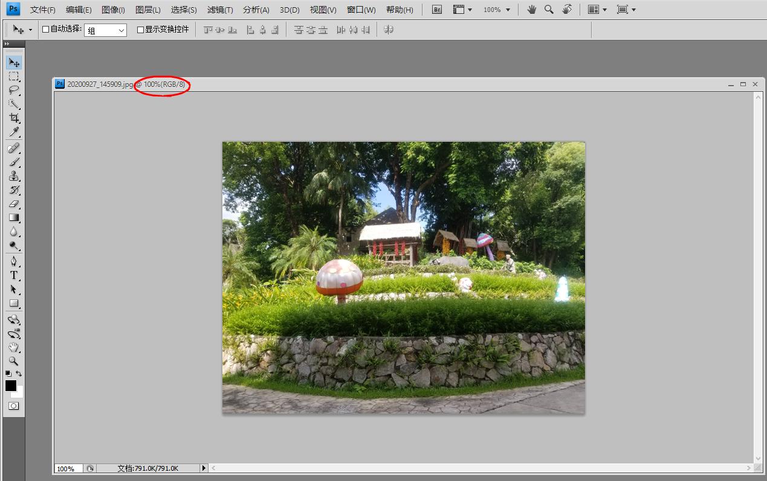Select the Rectangular Marquee tool
This screenshot has width=767, height=481.
click(14, 77)
